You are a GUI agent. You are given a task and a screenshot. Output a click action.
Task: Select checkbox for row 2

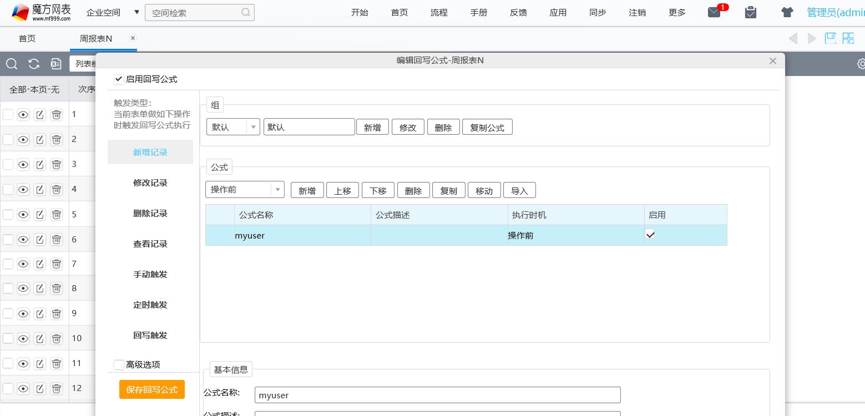[8, 139]
